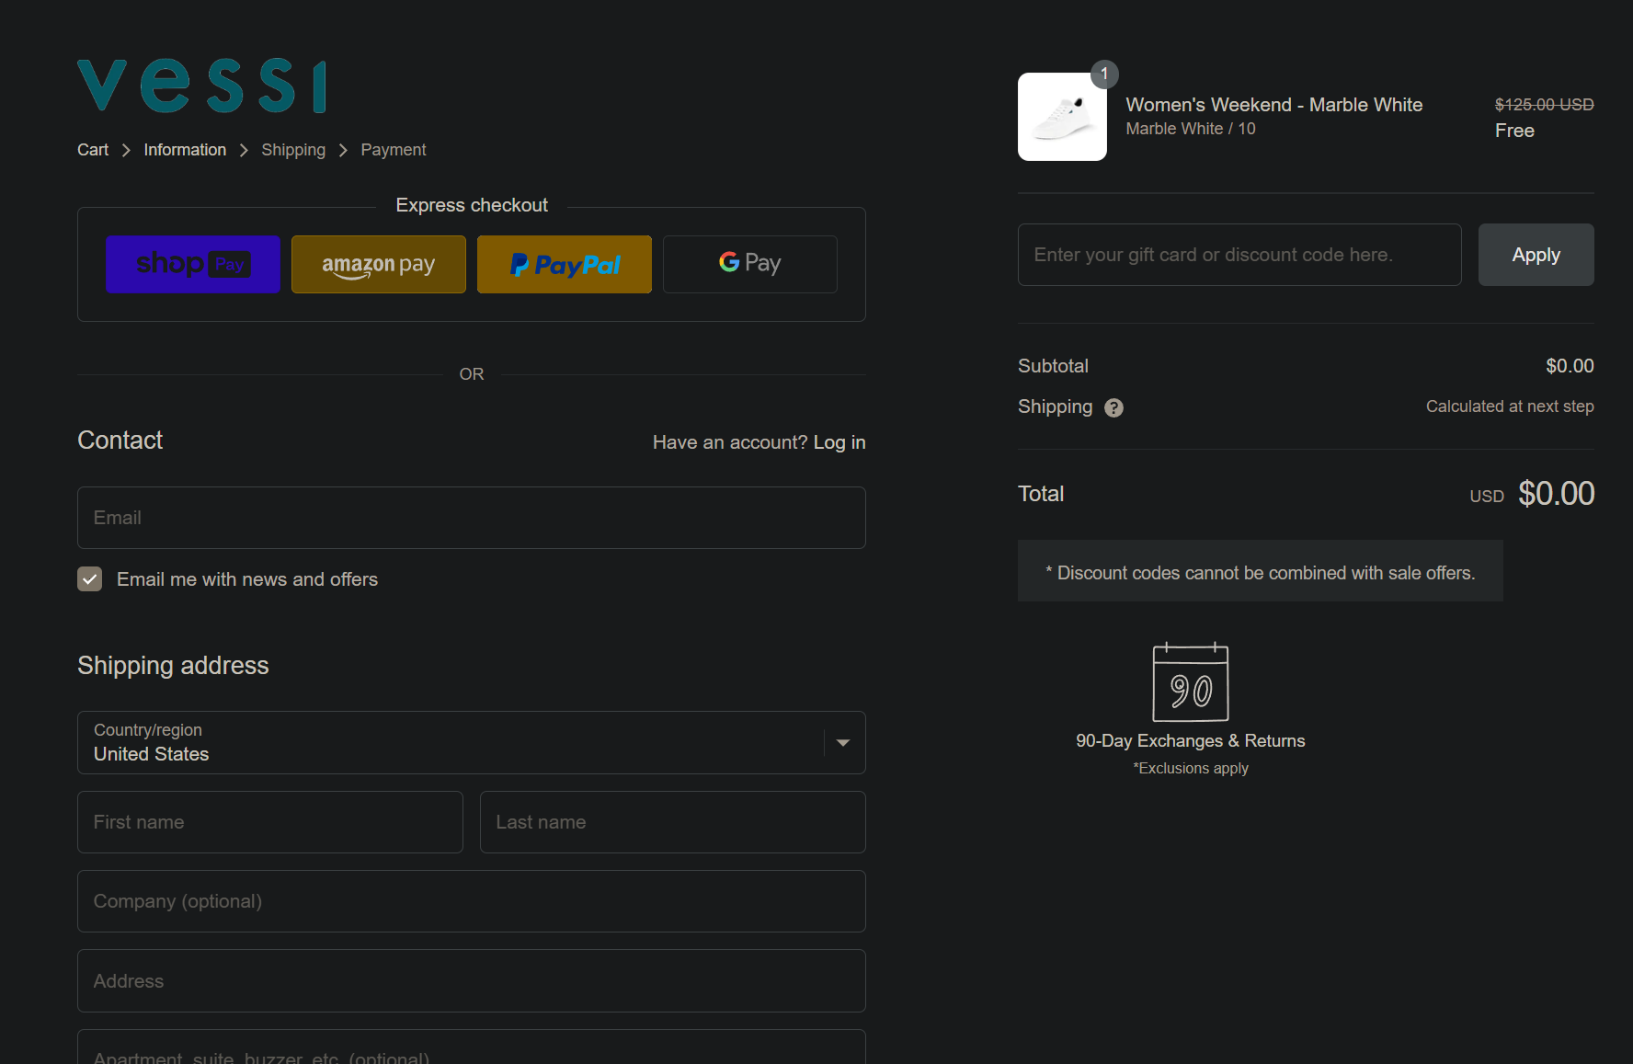Select PayPal express checkout
This screenshot has width=1633, height=1064.
coord(565,265)
